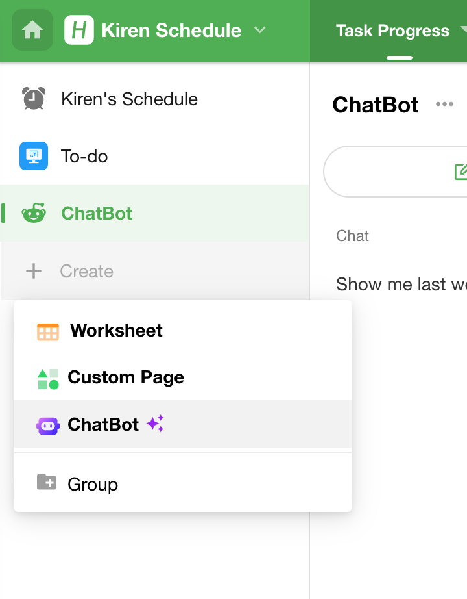Choose Worksheet from the create menu
Screen dimensions: 467x599
(x=116, y=331)
